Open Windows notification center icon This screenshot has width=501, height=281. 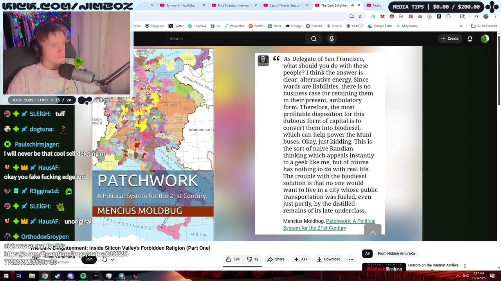click(x=493, y=276)
